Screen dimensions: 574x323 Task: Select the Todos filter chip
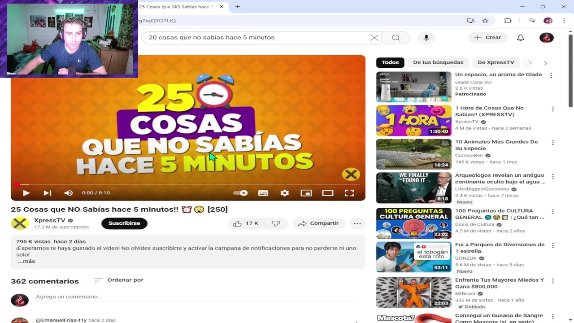[390, 62]
